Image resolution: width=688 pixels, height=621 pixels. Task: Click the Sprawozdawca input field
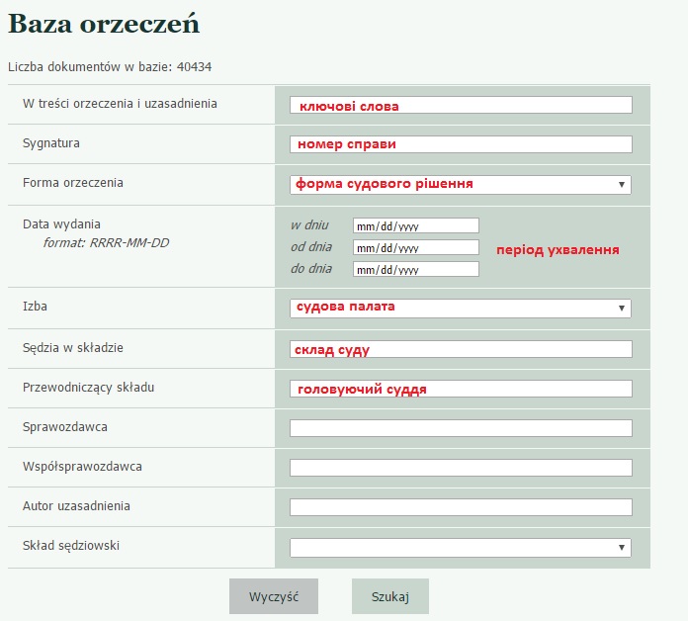[461, 428]
